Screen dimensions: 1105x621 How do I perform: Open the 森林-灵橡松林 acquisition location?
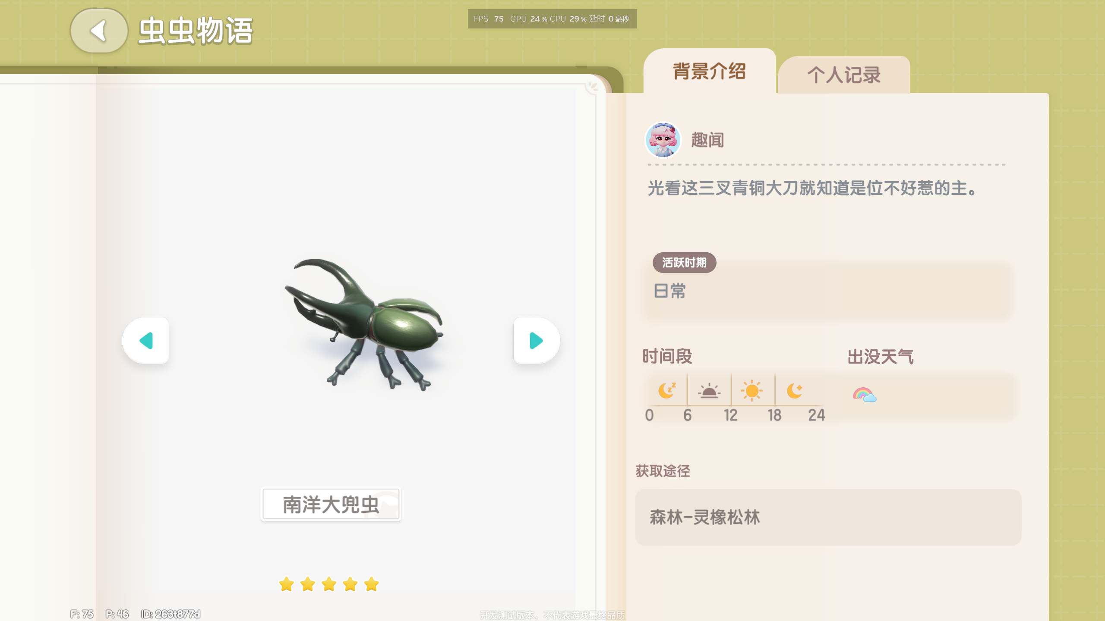pos(828,517)
